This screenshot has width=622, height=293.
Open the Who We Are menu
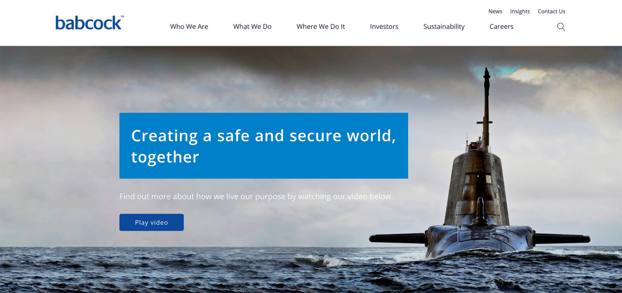pyautogui.click(x=189, y=26)
